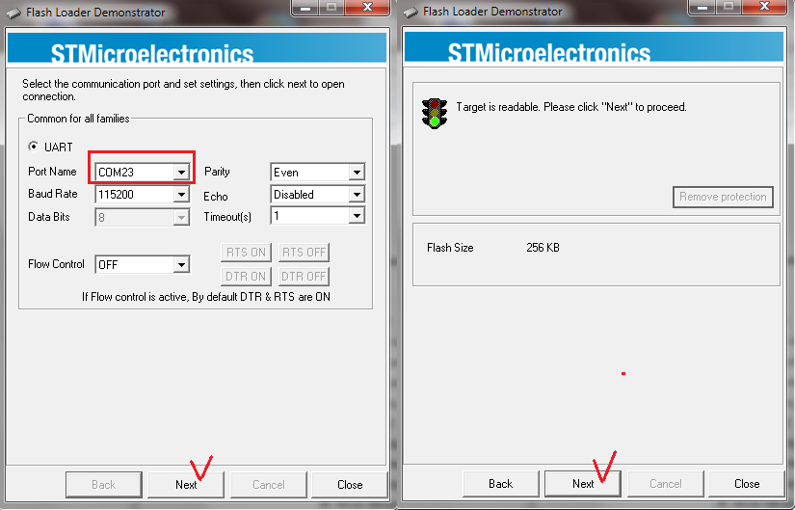Click app icon in target readable window title bar

[411, 13]
